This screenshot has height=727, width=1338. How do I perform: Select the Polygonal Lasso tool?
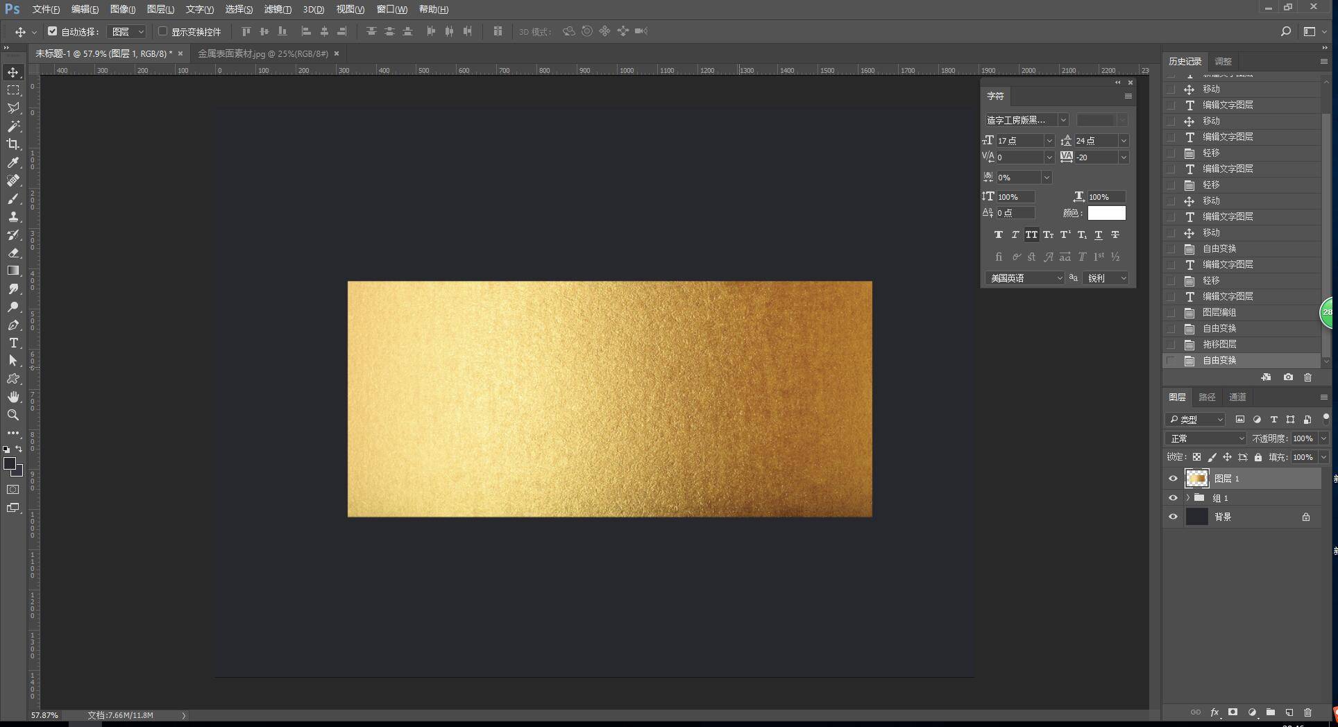[13, 108]
